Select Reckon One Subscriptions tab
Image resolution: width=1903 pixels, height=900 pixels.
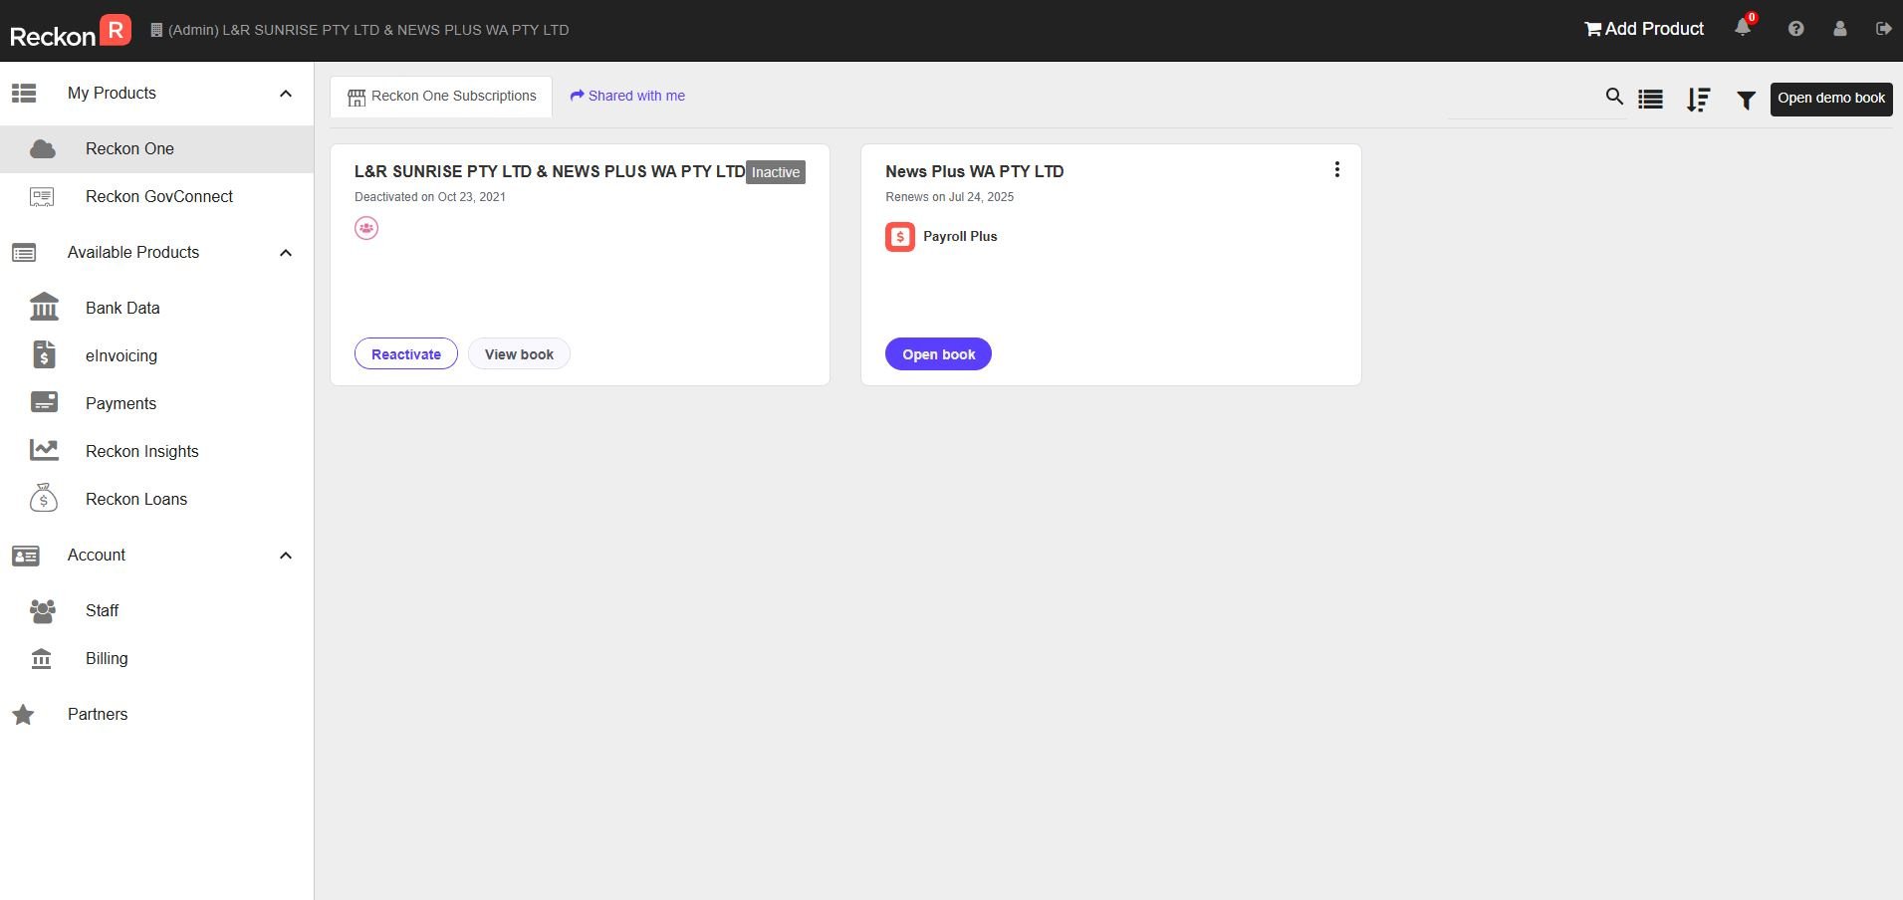click(x=441, y=97)
